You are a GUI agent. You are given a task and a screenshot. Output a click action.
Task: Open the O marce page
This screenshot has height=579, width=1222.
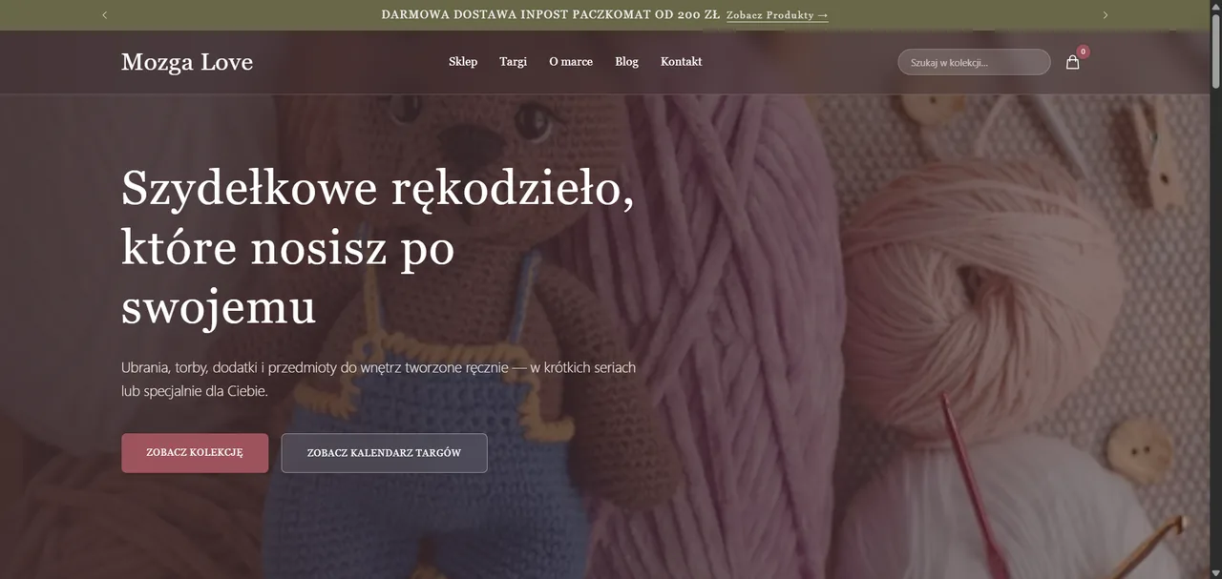coord(571,62)
